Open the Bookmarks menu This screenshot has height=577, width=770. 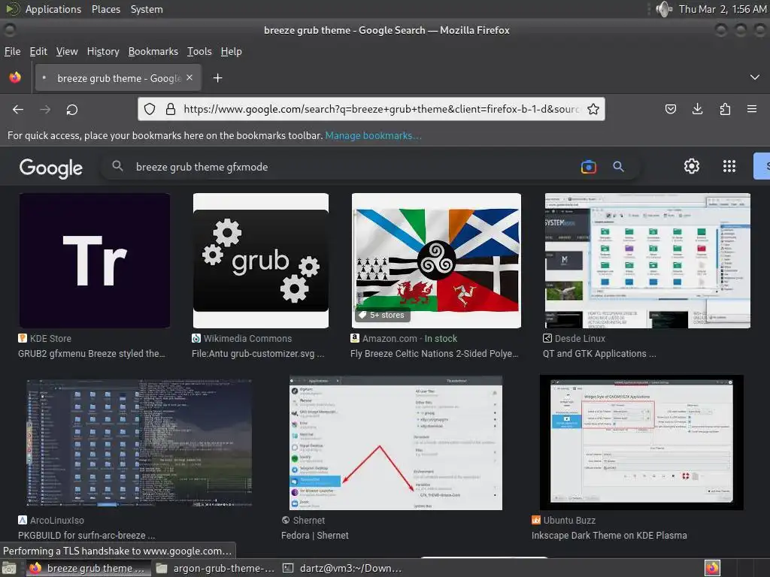click(153, 52)
